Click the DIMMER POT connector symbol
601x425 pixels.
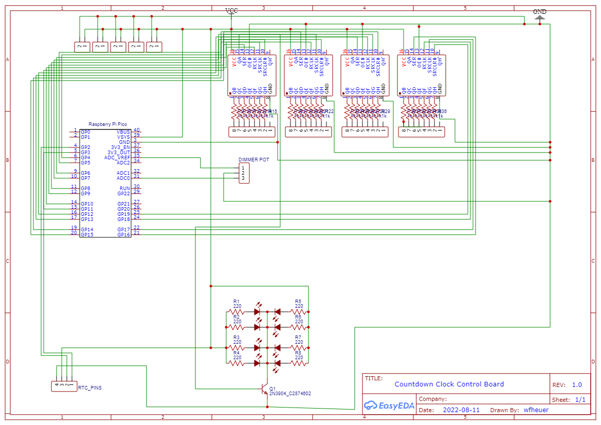tap(244, 173)
